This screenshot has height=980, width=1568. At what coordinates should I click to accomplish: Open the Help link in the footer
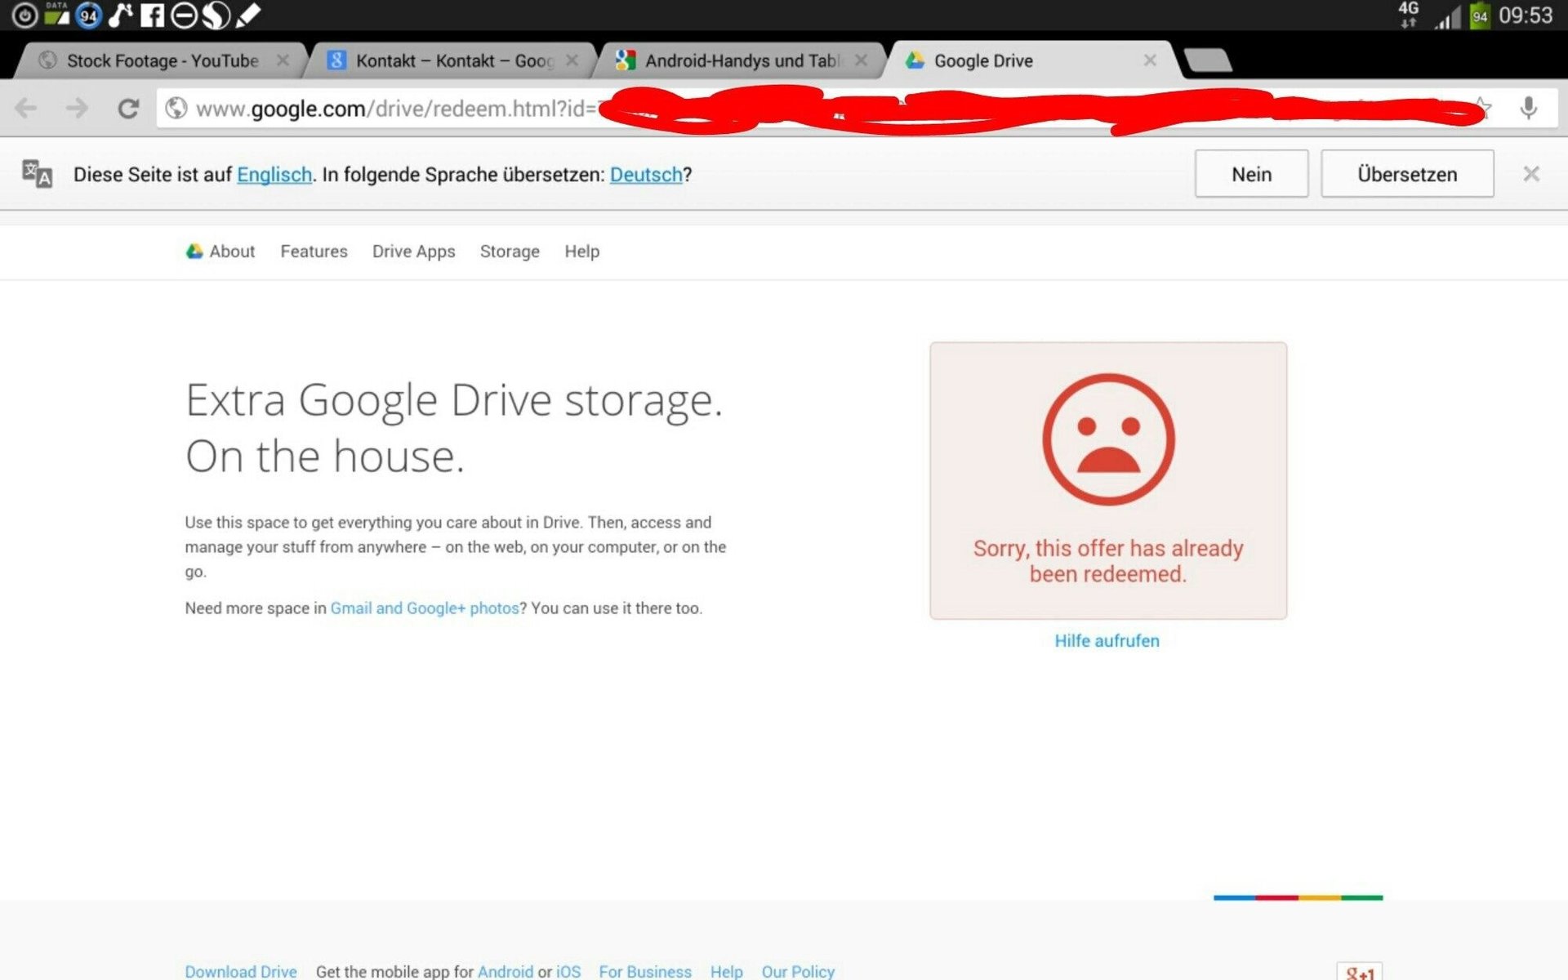[726, 971]
